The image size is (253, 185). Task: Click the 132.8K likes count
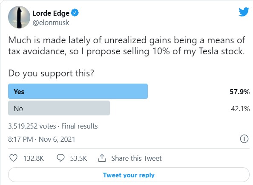(x=34, y=158)
